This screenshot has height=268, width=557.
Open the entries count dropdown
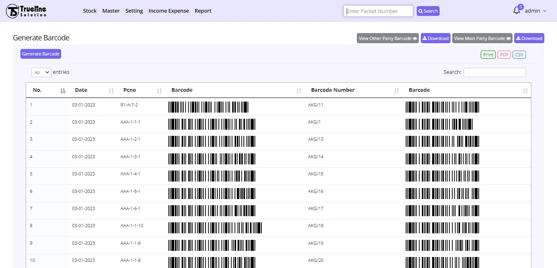coord(41,72)
